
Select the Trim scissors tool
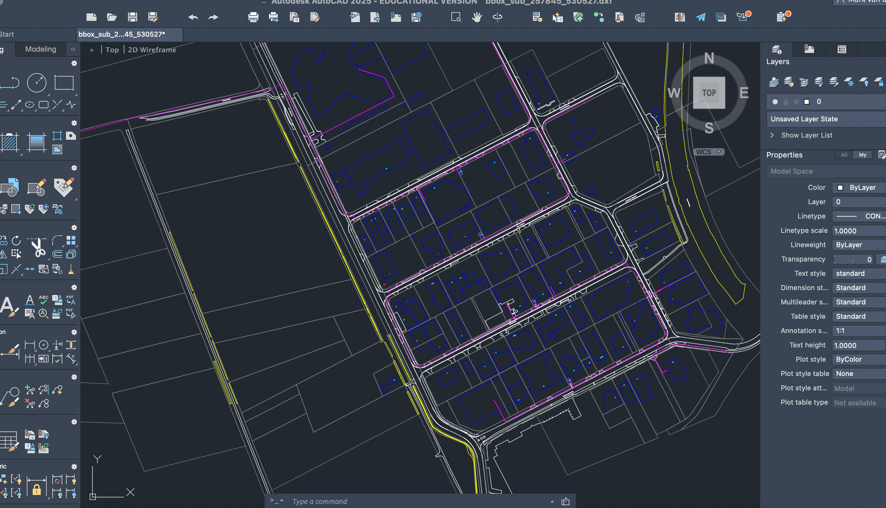(x=38, y=247)
